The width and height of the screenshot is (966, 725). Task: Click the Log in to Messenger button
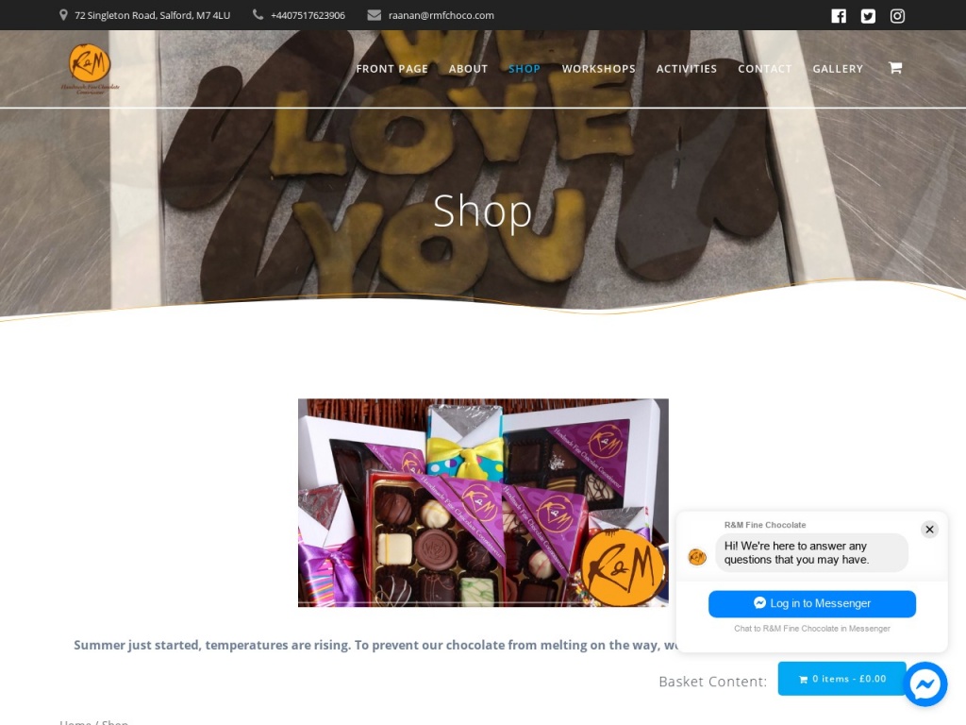(x=812, y=603)
